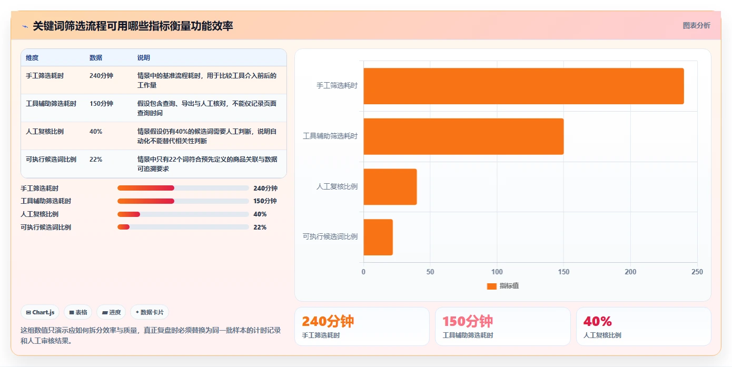Click the lightning icon beside the title
The width and height of the screenshot is (732, 367).
(25, 26)
